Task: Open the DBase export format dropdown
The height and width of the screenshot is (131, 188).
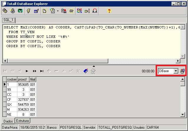Action: click(x=176, y=71)
